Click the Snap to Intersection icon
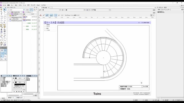 (x=5, y=53)
